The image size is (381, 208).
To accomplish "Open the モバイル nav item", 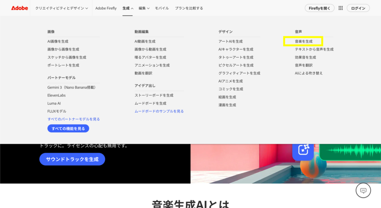I will pyautogui.click(x=162, y=8).
